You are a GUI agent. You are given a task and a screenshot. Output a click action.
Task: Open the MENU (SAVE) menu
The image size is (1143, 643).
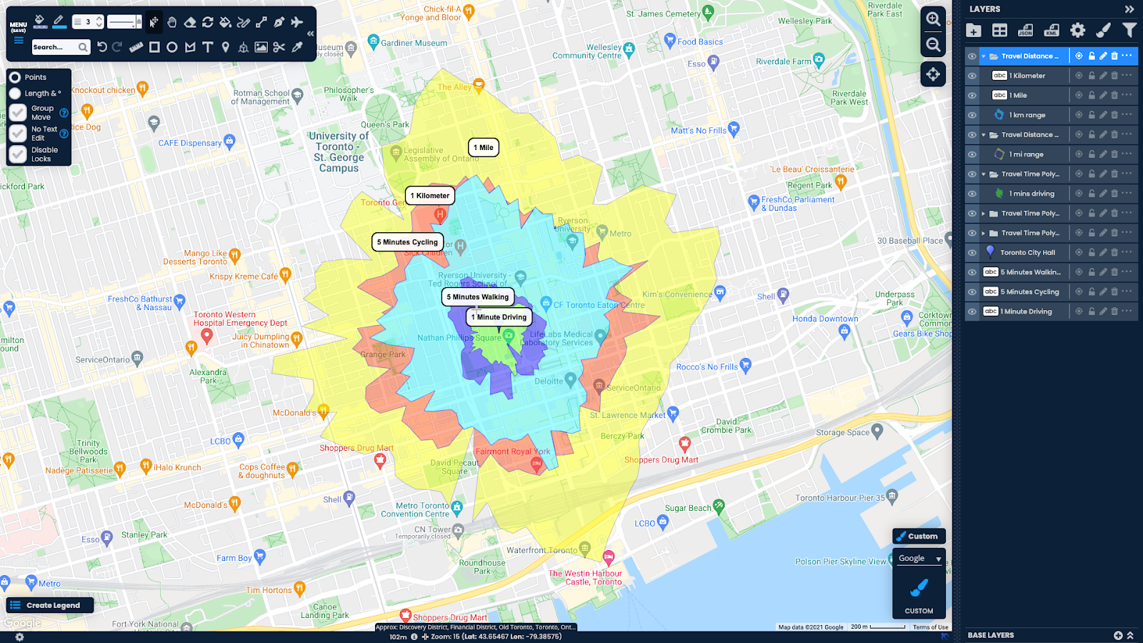click(x=19, y=33)
